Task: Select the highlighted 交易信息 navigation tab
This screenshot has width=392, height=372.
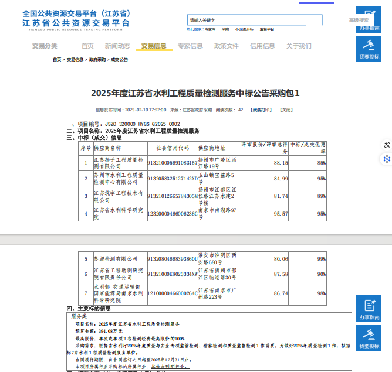Action: click(x=154, y=46)
